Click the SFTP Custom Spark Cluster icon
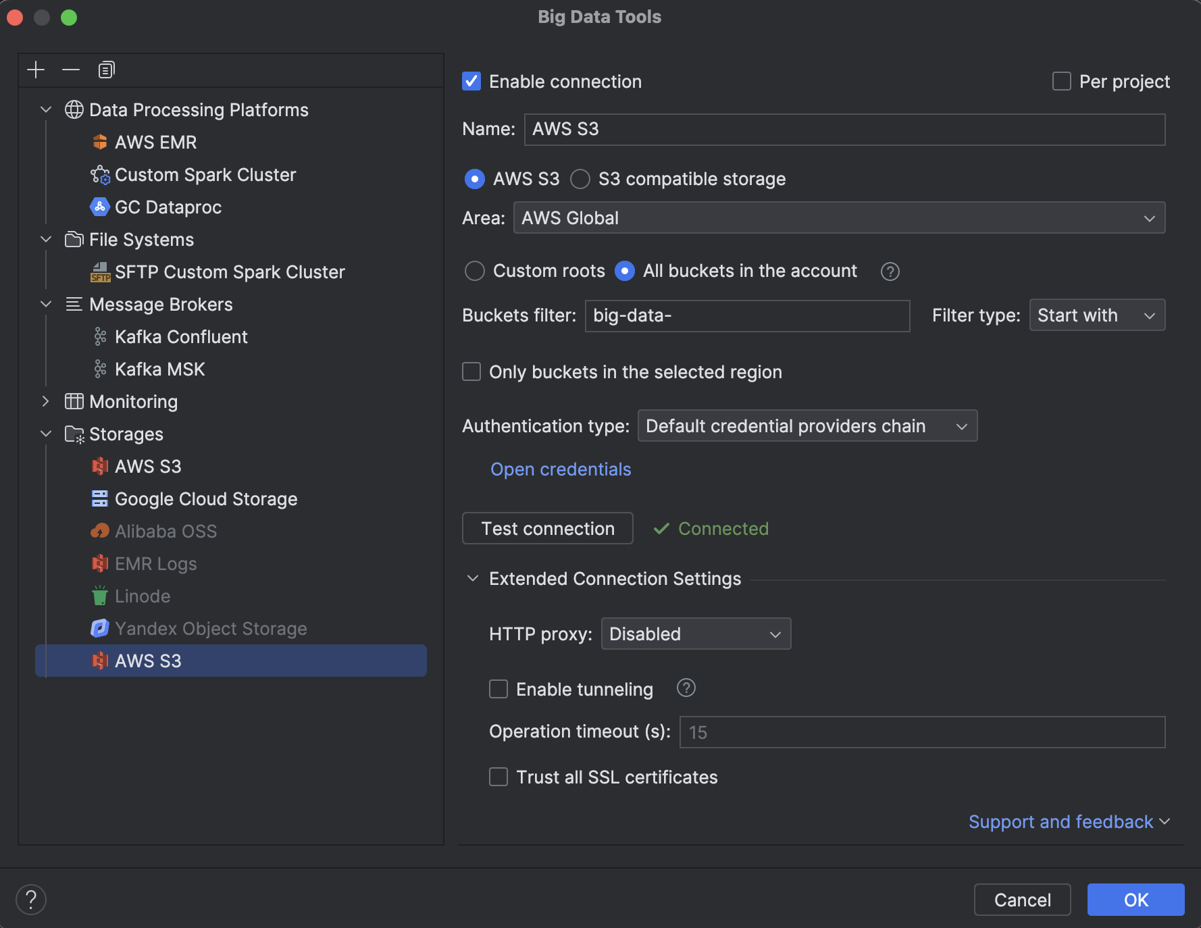Screen dimensions: 1201x928 click(99, 272)
